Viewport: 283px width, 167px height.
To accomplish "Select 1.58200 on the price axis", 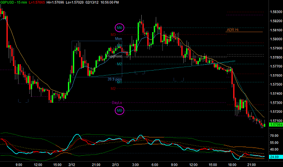I will coord(276,21).
